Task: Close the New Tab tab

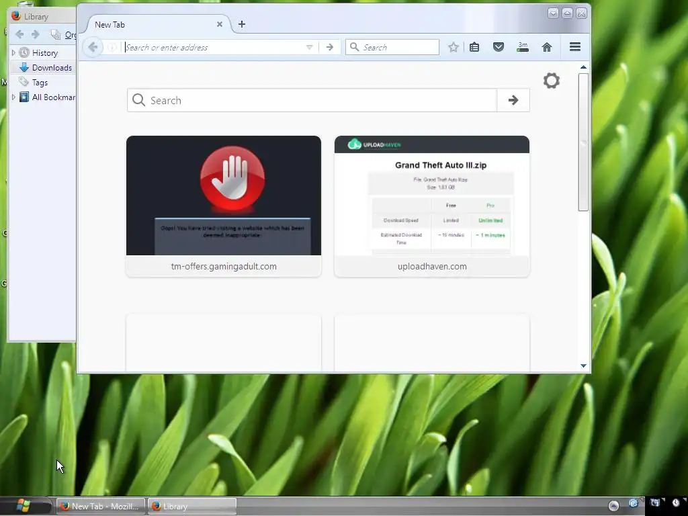Action: 220,25
